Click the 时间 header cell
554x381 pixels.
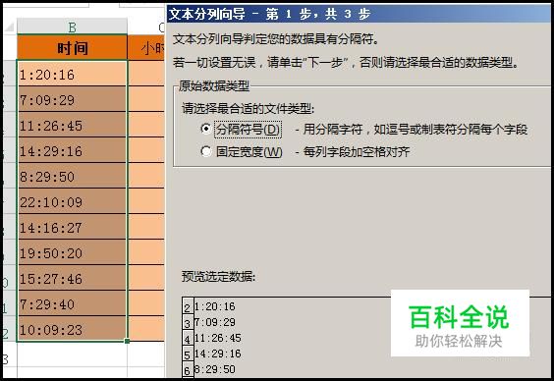72,48
